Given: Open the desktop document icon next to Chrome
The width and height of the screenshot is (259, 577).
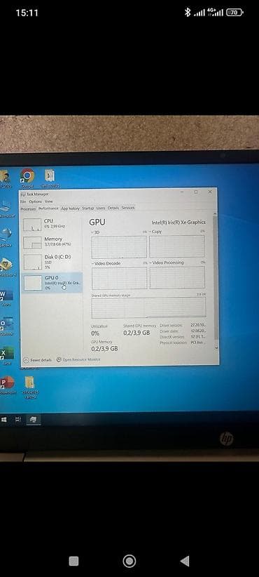Looking at the screenshot, I should coord(49,176).
